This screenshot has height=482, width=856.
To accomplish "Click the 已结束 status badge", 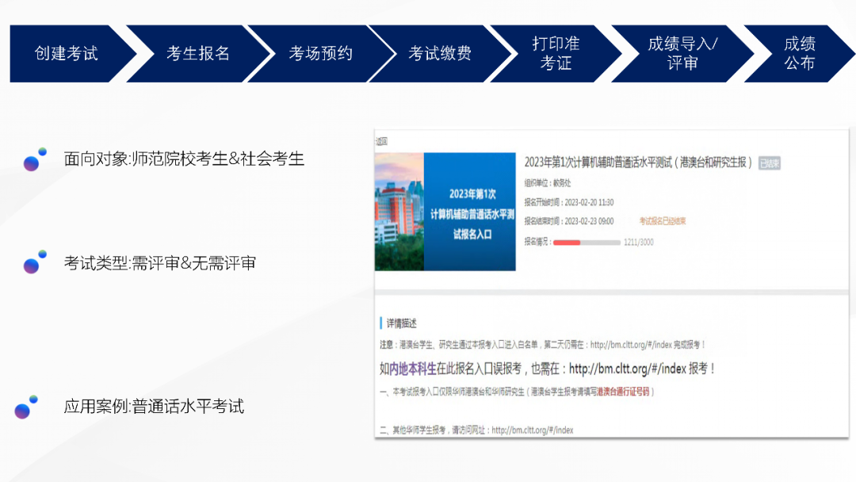I will (769, 163).
